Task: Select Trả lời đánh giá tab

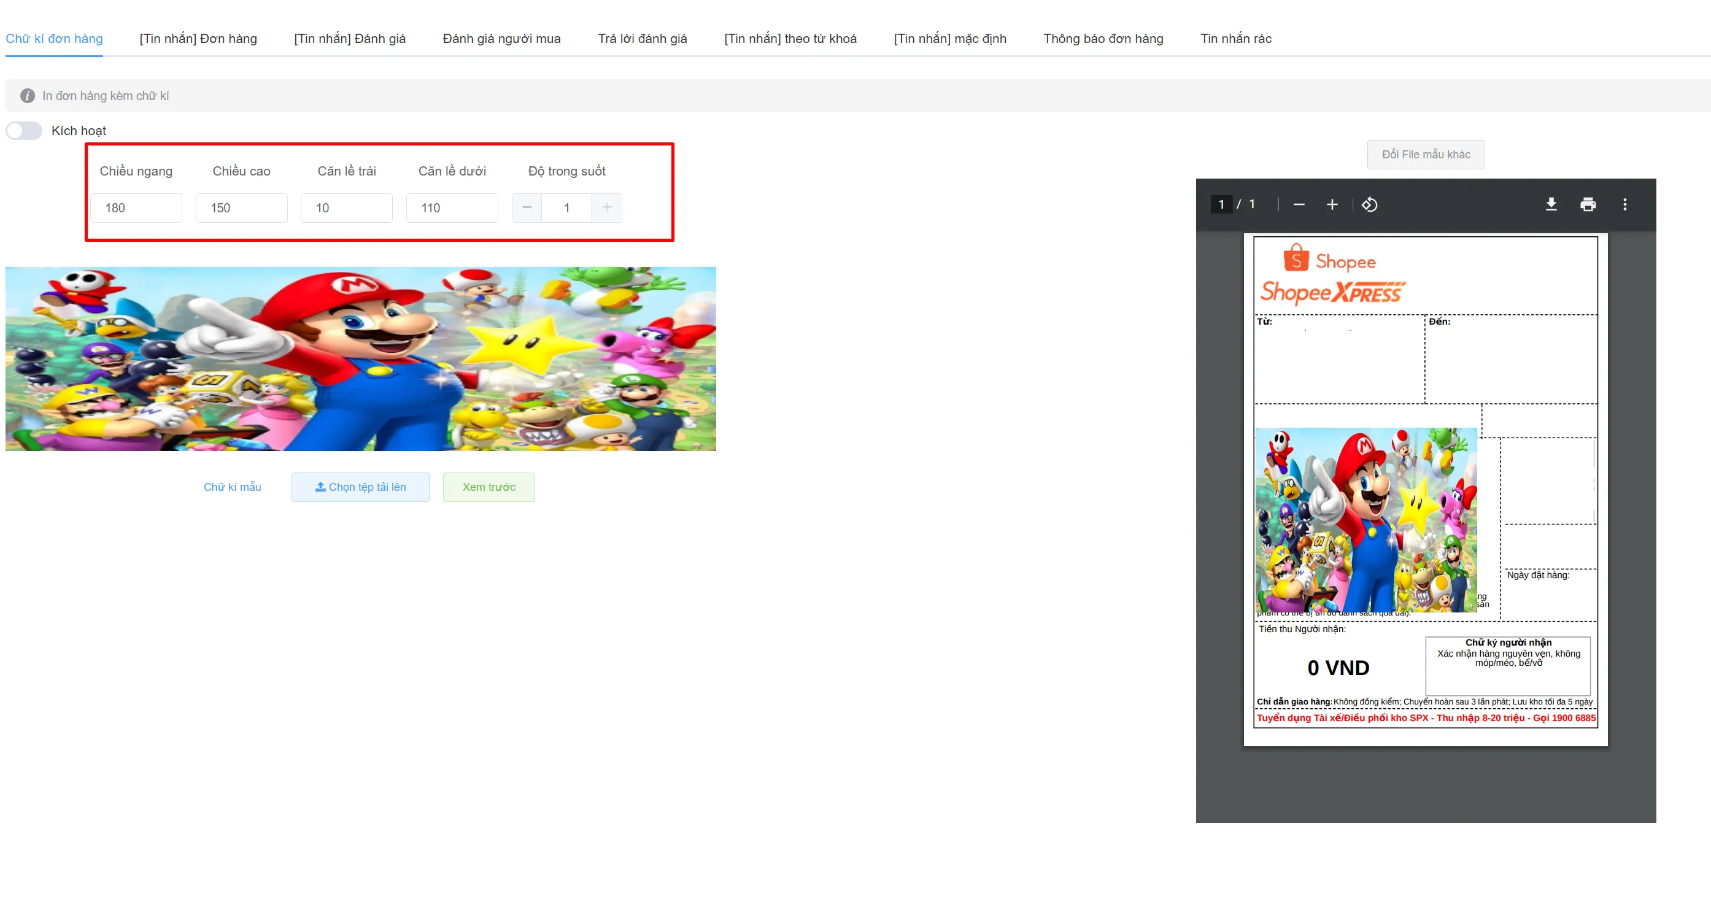Action: (643, 39)
